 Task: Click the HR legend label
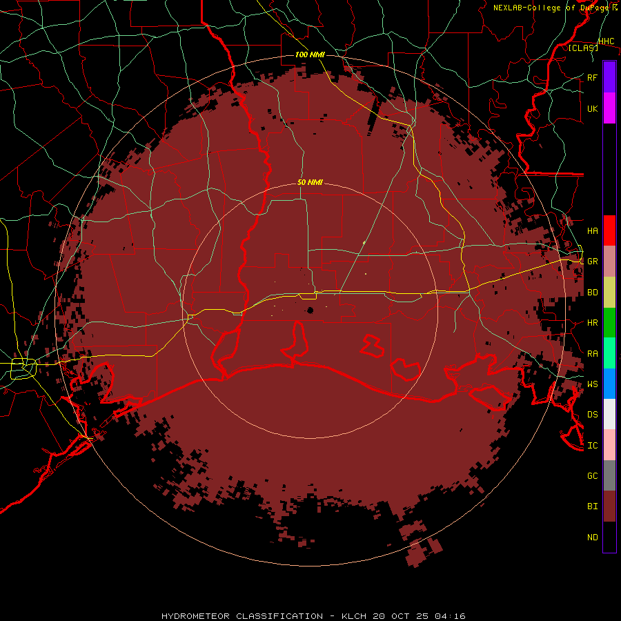click(x=593, y=323)
